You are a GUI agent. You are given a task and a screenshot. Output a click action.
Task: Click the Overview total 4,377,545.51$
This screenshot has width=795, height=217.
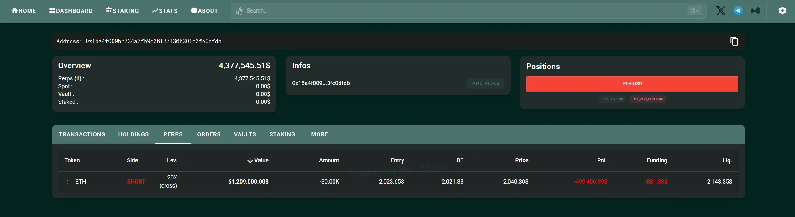244,66
